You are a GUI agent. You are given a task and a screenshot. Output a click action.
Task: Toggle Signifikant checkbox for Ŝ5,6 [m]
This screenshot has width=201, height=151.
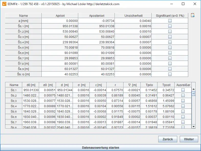pos(170,53)
